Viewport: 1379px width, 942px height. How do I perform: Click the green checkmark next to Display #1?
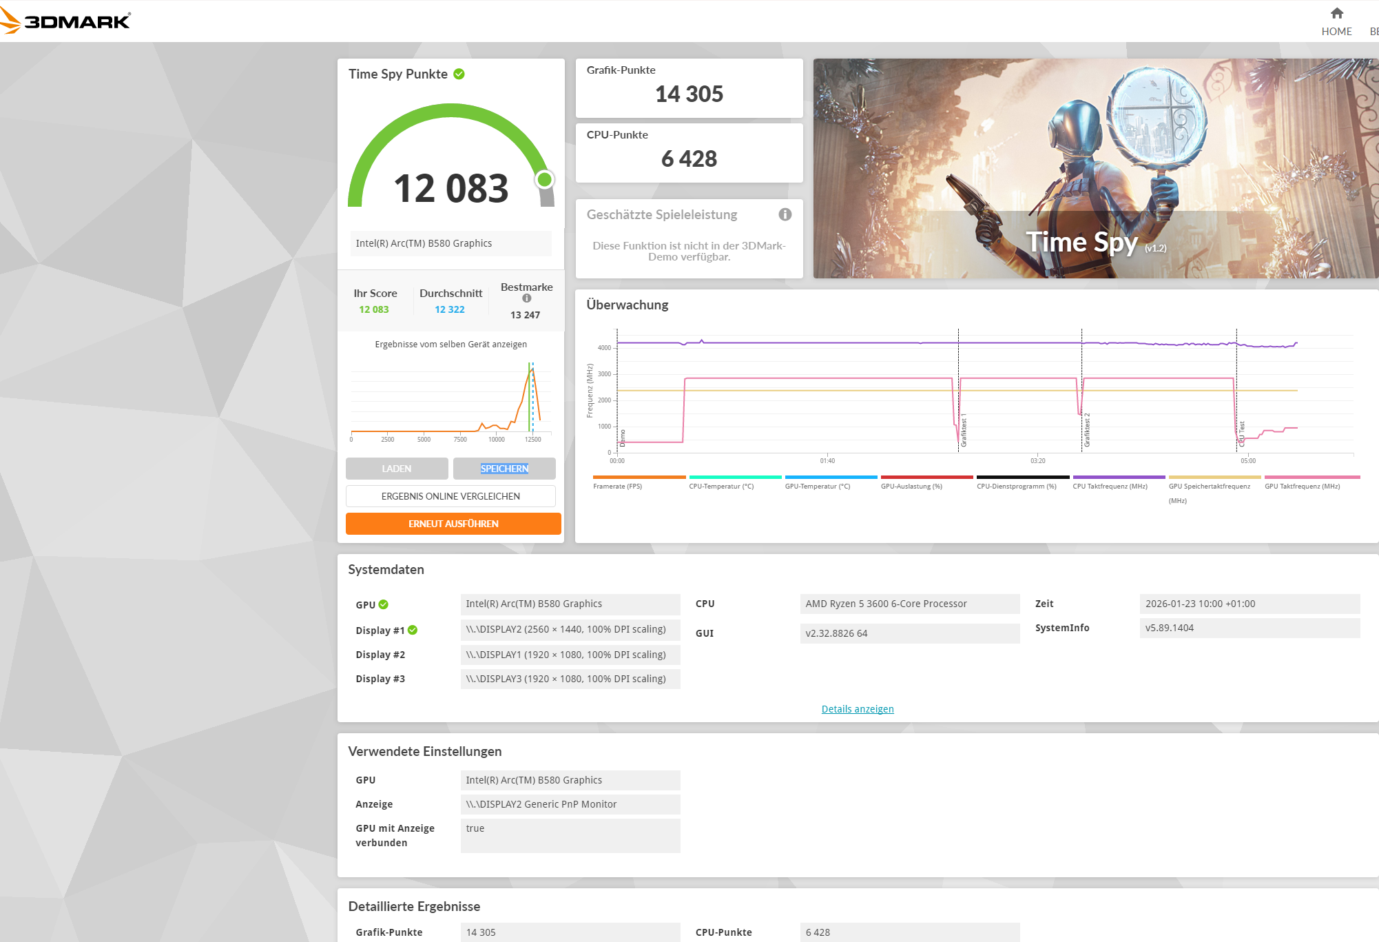coord(413,630)
